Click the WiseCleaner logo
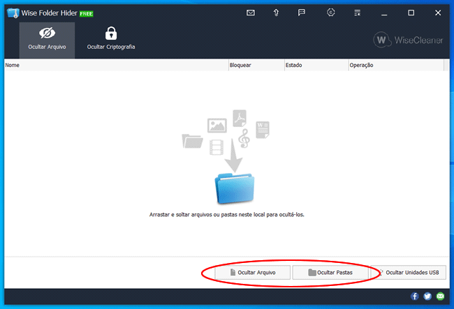 (409, 40)
